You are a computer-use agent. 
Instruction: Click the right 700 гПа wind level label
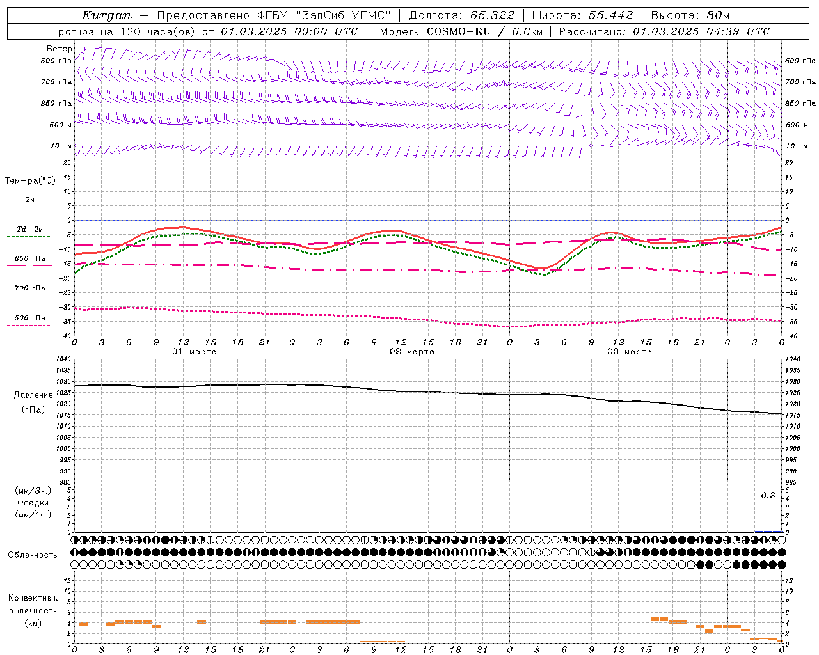click(x=800, y=82)
